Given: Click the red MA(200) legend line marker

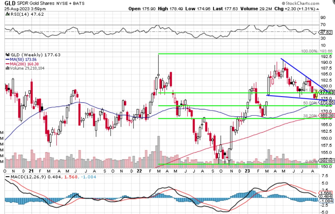Looking at the screenshot, I should tap(7, 64).
